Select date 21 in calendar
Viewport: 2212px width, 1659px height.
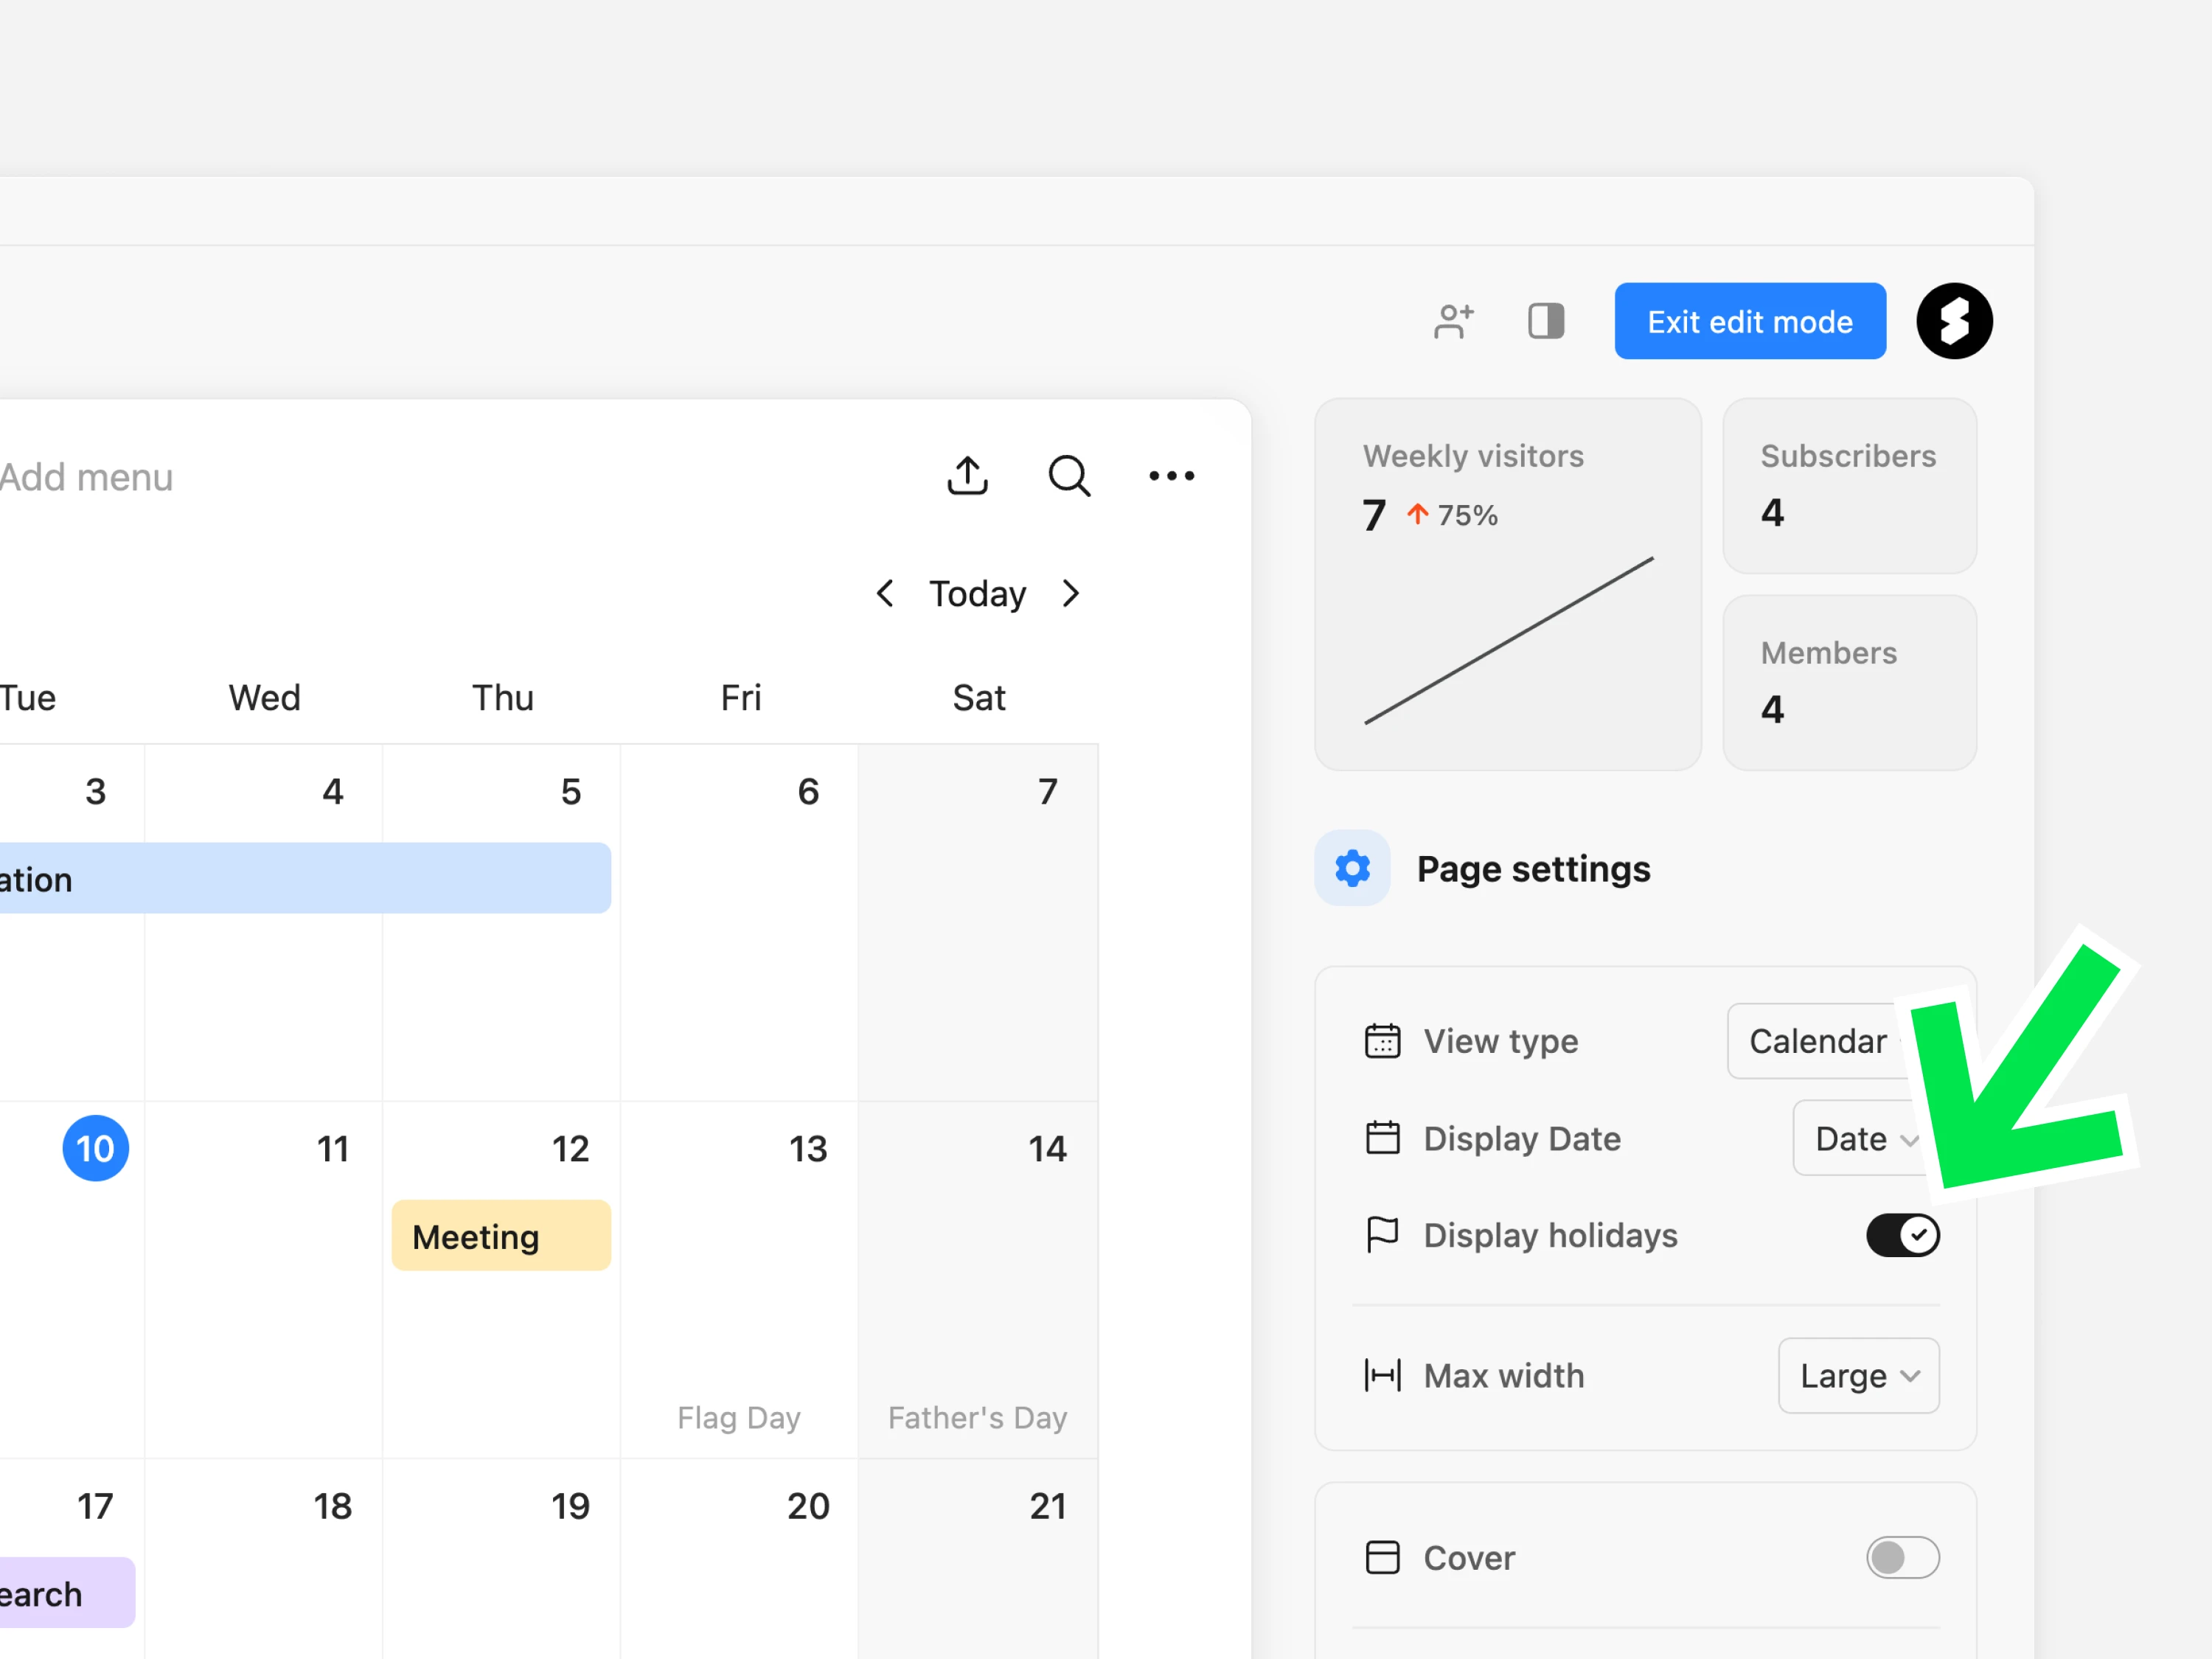point(1047,1505)
